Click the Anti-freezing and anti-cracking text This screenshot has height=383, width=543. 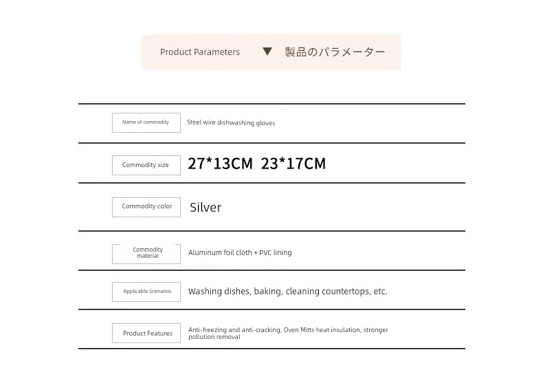pos(234,330)
